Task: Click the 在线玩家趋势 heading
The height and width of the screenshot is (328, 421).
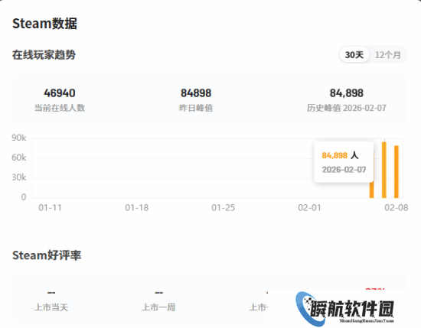Action: [44, 55]
